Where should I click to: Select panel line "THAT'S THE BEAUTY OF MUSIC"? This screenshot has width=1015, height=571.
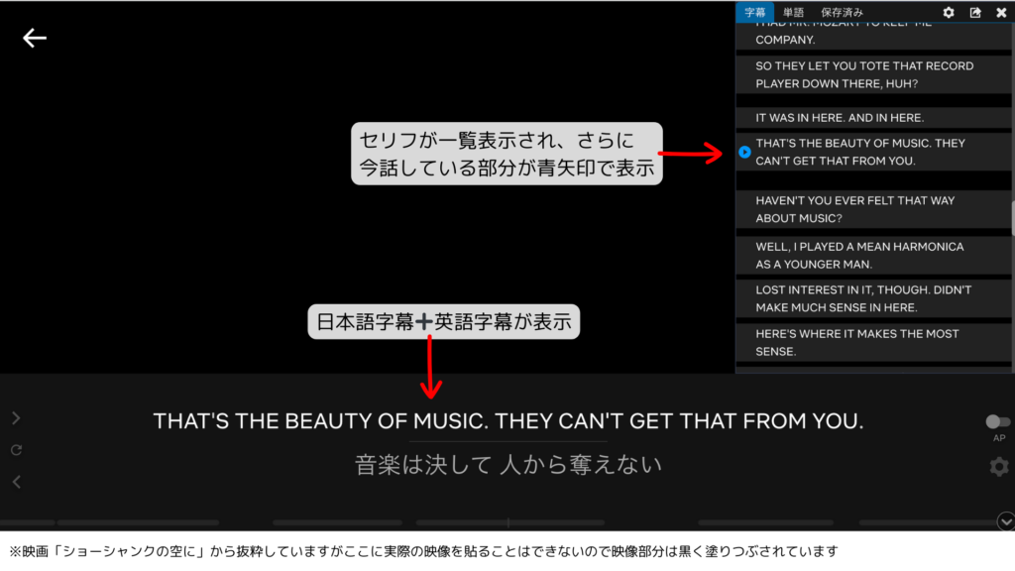click(x=873, y=152)
